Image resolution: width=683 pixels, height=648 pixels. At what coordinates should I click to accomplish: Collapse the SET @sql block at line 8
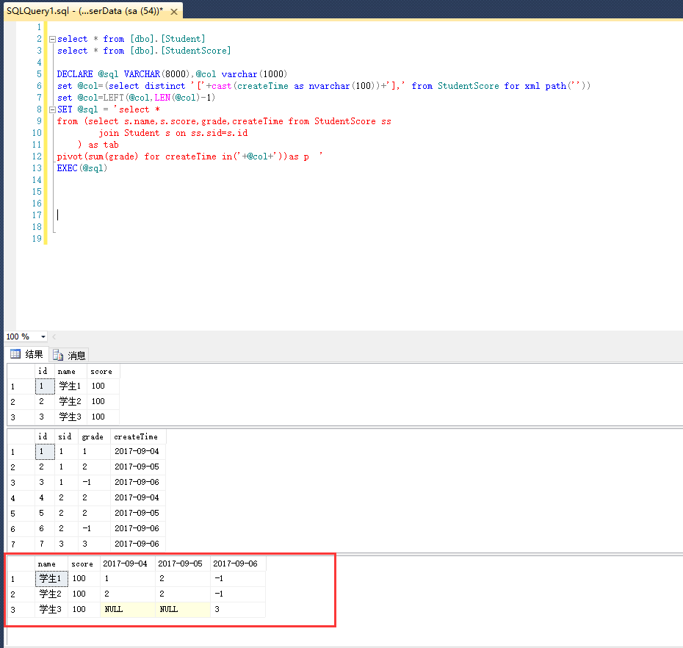click(52, 109)
